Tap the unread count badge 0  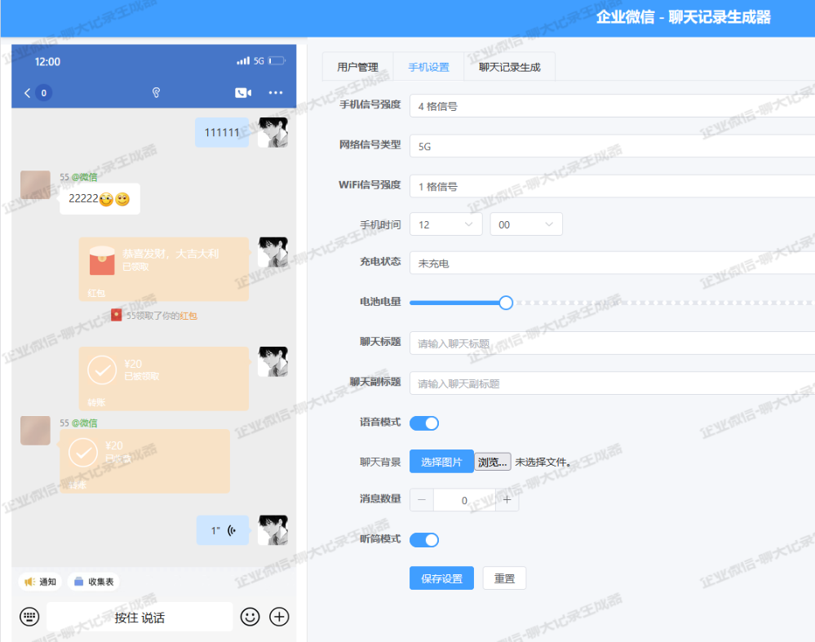pyautogui.click(x=44, y=93)
